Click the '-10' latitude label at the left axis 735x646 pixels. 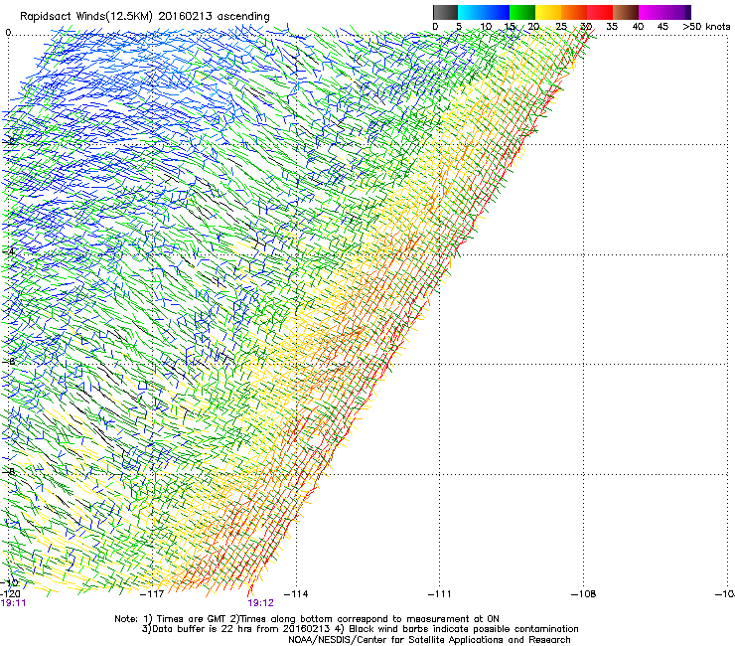[x=9, y=582]
